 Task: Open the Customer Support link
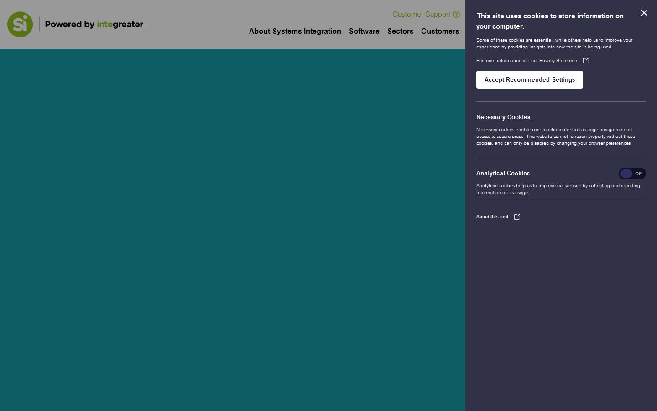coord(421,15)
